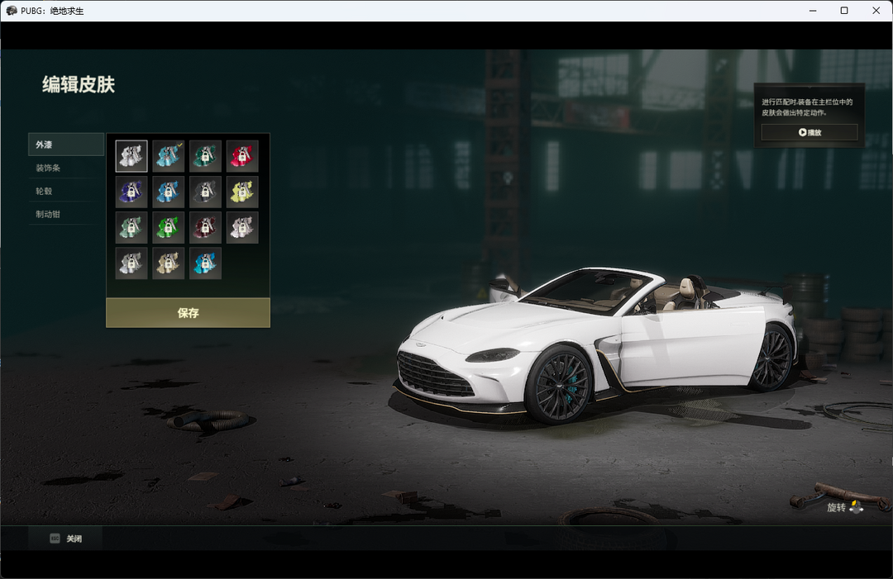Click the ESC key icon beside 关闭

pos(55,539)
